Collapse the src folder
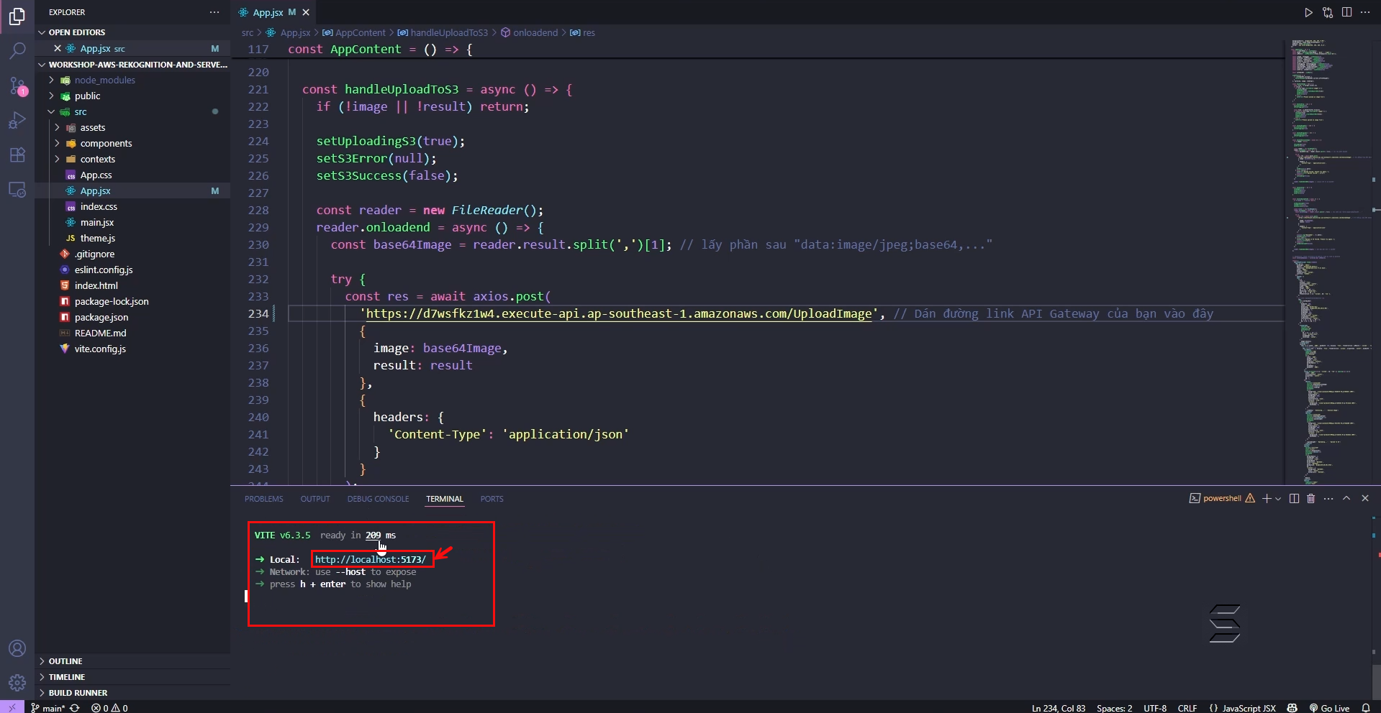 132,111
